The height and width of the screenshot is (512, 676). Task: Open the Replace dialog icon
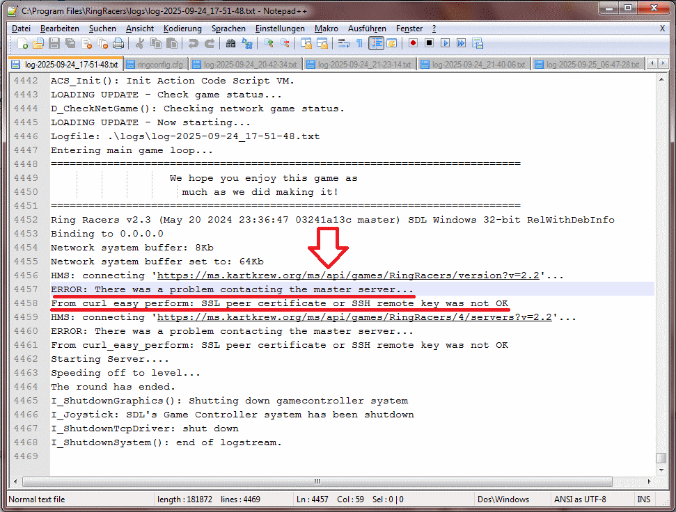(x=247, y=43)
